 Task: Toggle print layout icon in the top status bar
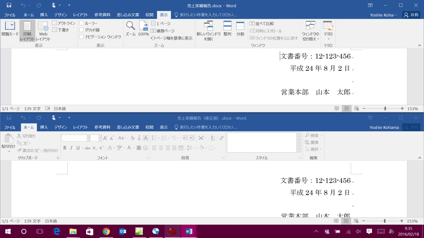tap(346, 108)
